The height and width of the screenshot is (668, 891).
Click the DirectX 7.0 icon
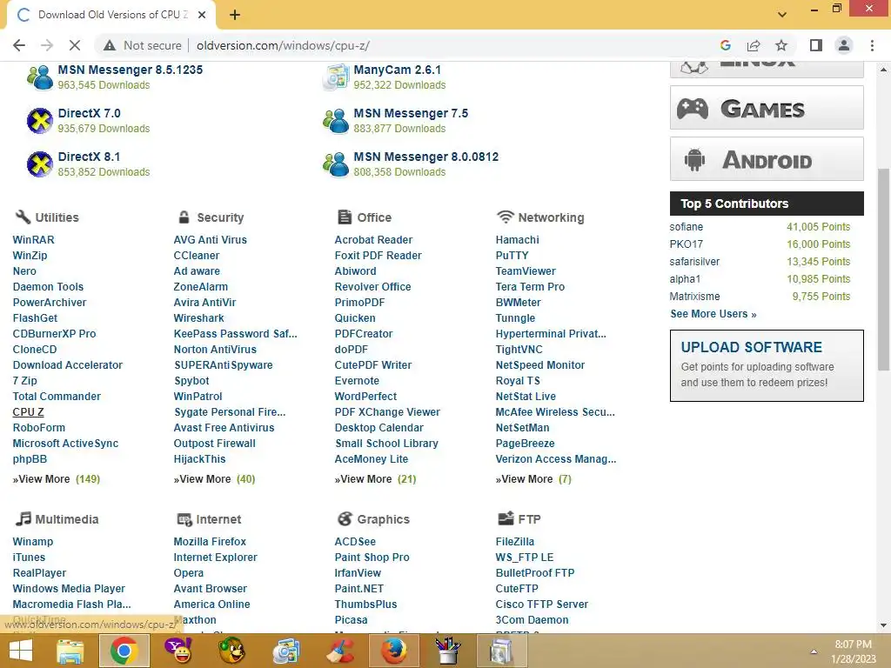point(40,120)
